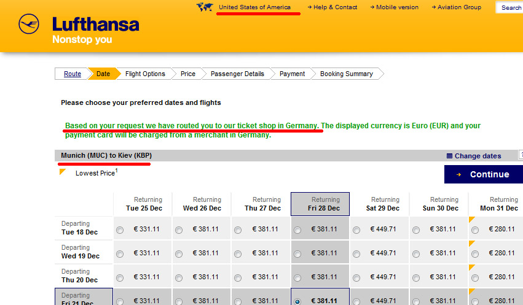523x305 pixels.
Task: Open the Aviation Group link
Action: [459, 7]
